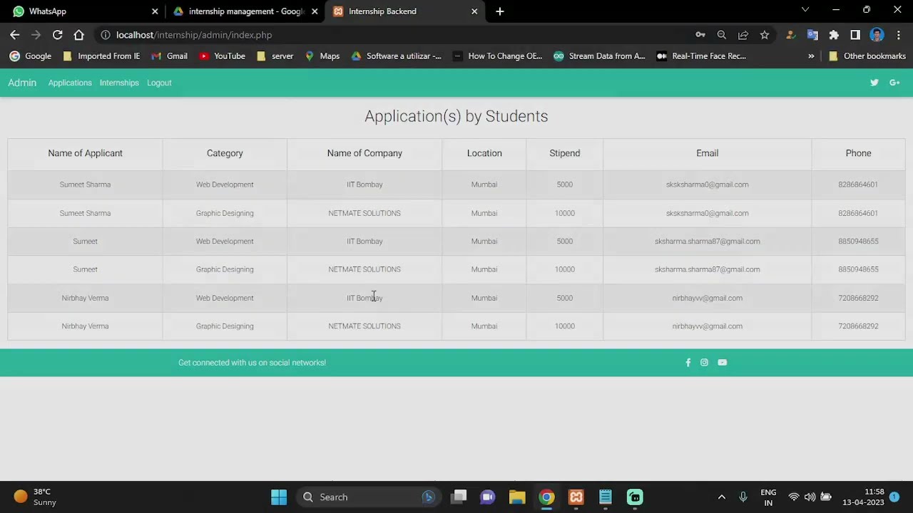The width and height of the screenshot is (913, 513).
Task: Show hidden tray icons chevron
Action: pyautogui.click(x=721, y=497)
